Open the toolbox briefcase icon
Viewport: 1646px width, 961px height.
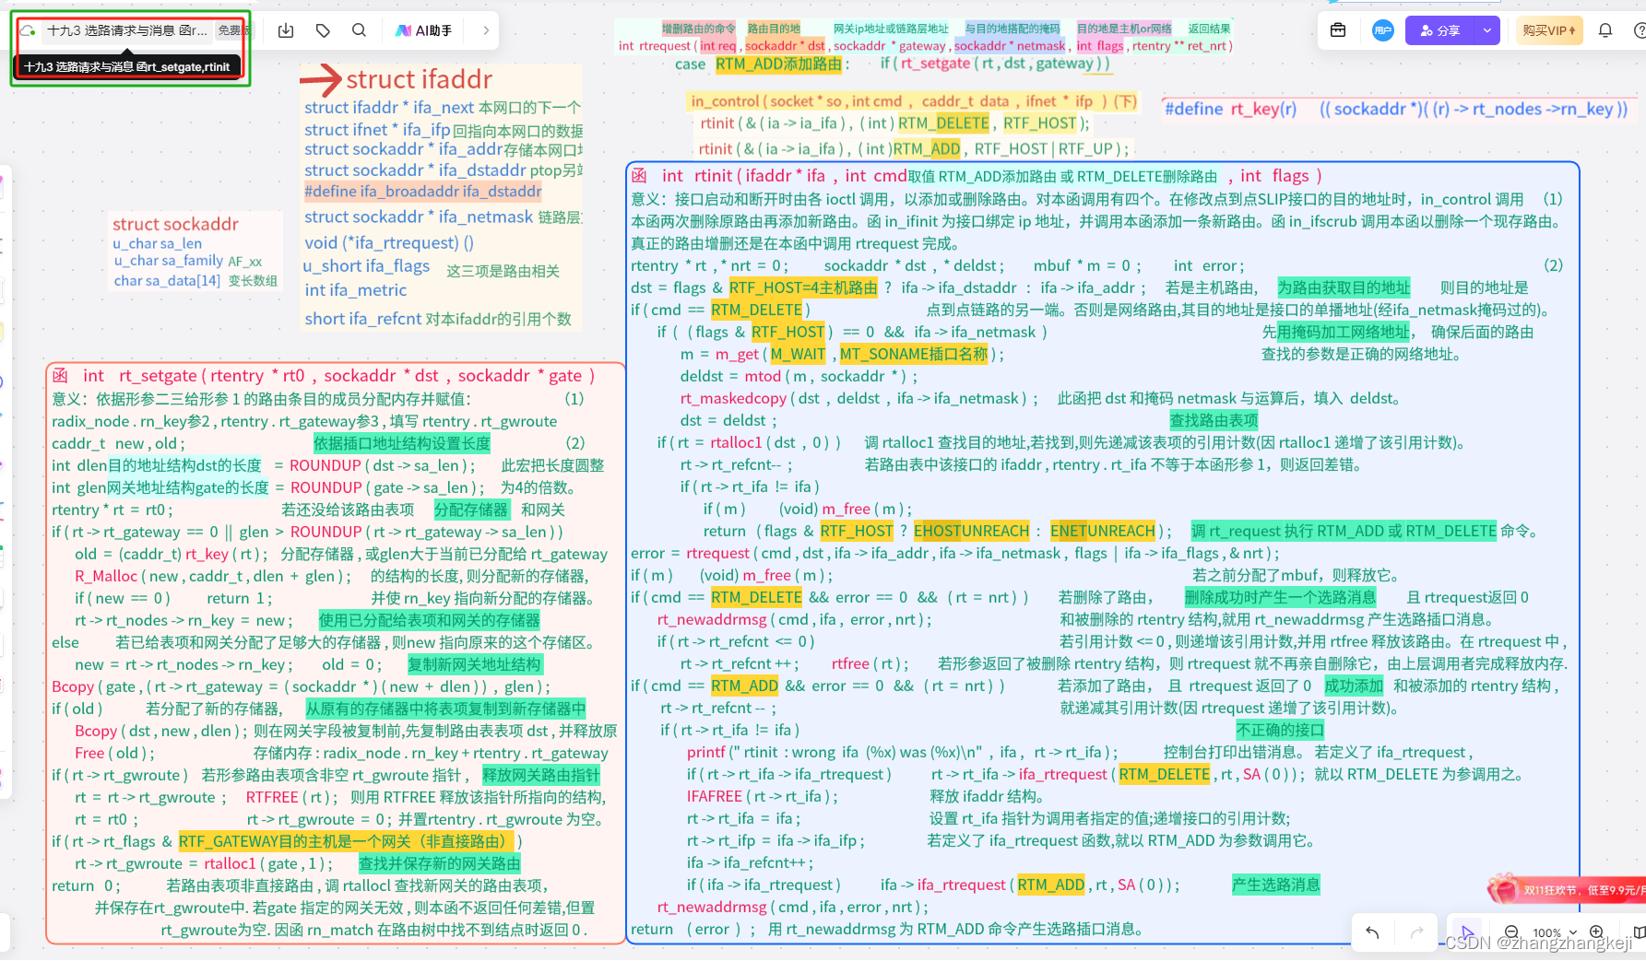(1338, 30)
